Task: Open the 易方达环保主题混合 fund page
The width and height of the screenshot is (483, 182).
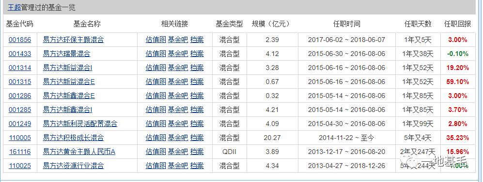Action: tap(73, 40)
